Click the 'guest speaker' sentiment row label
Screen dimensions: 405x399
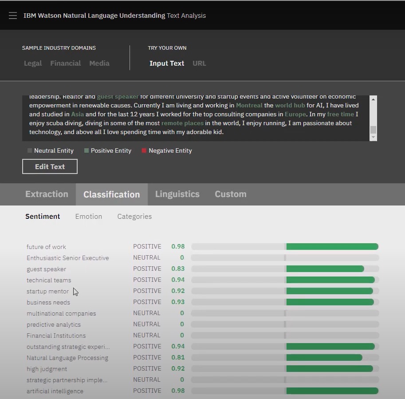(x=46, y=269)
